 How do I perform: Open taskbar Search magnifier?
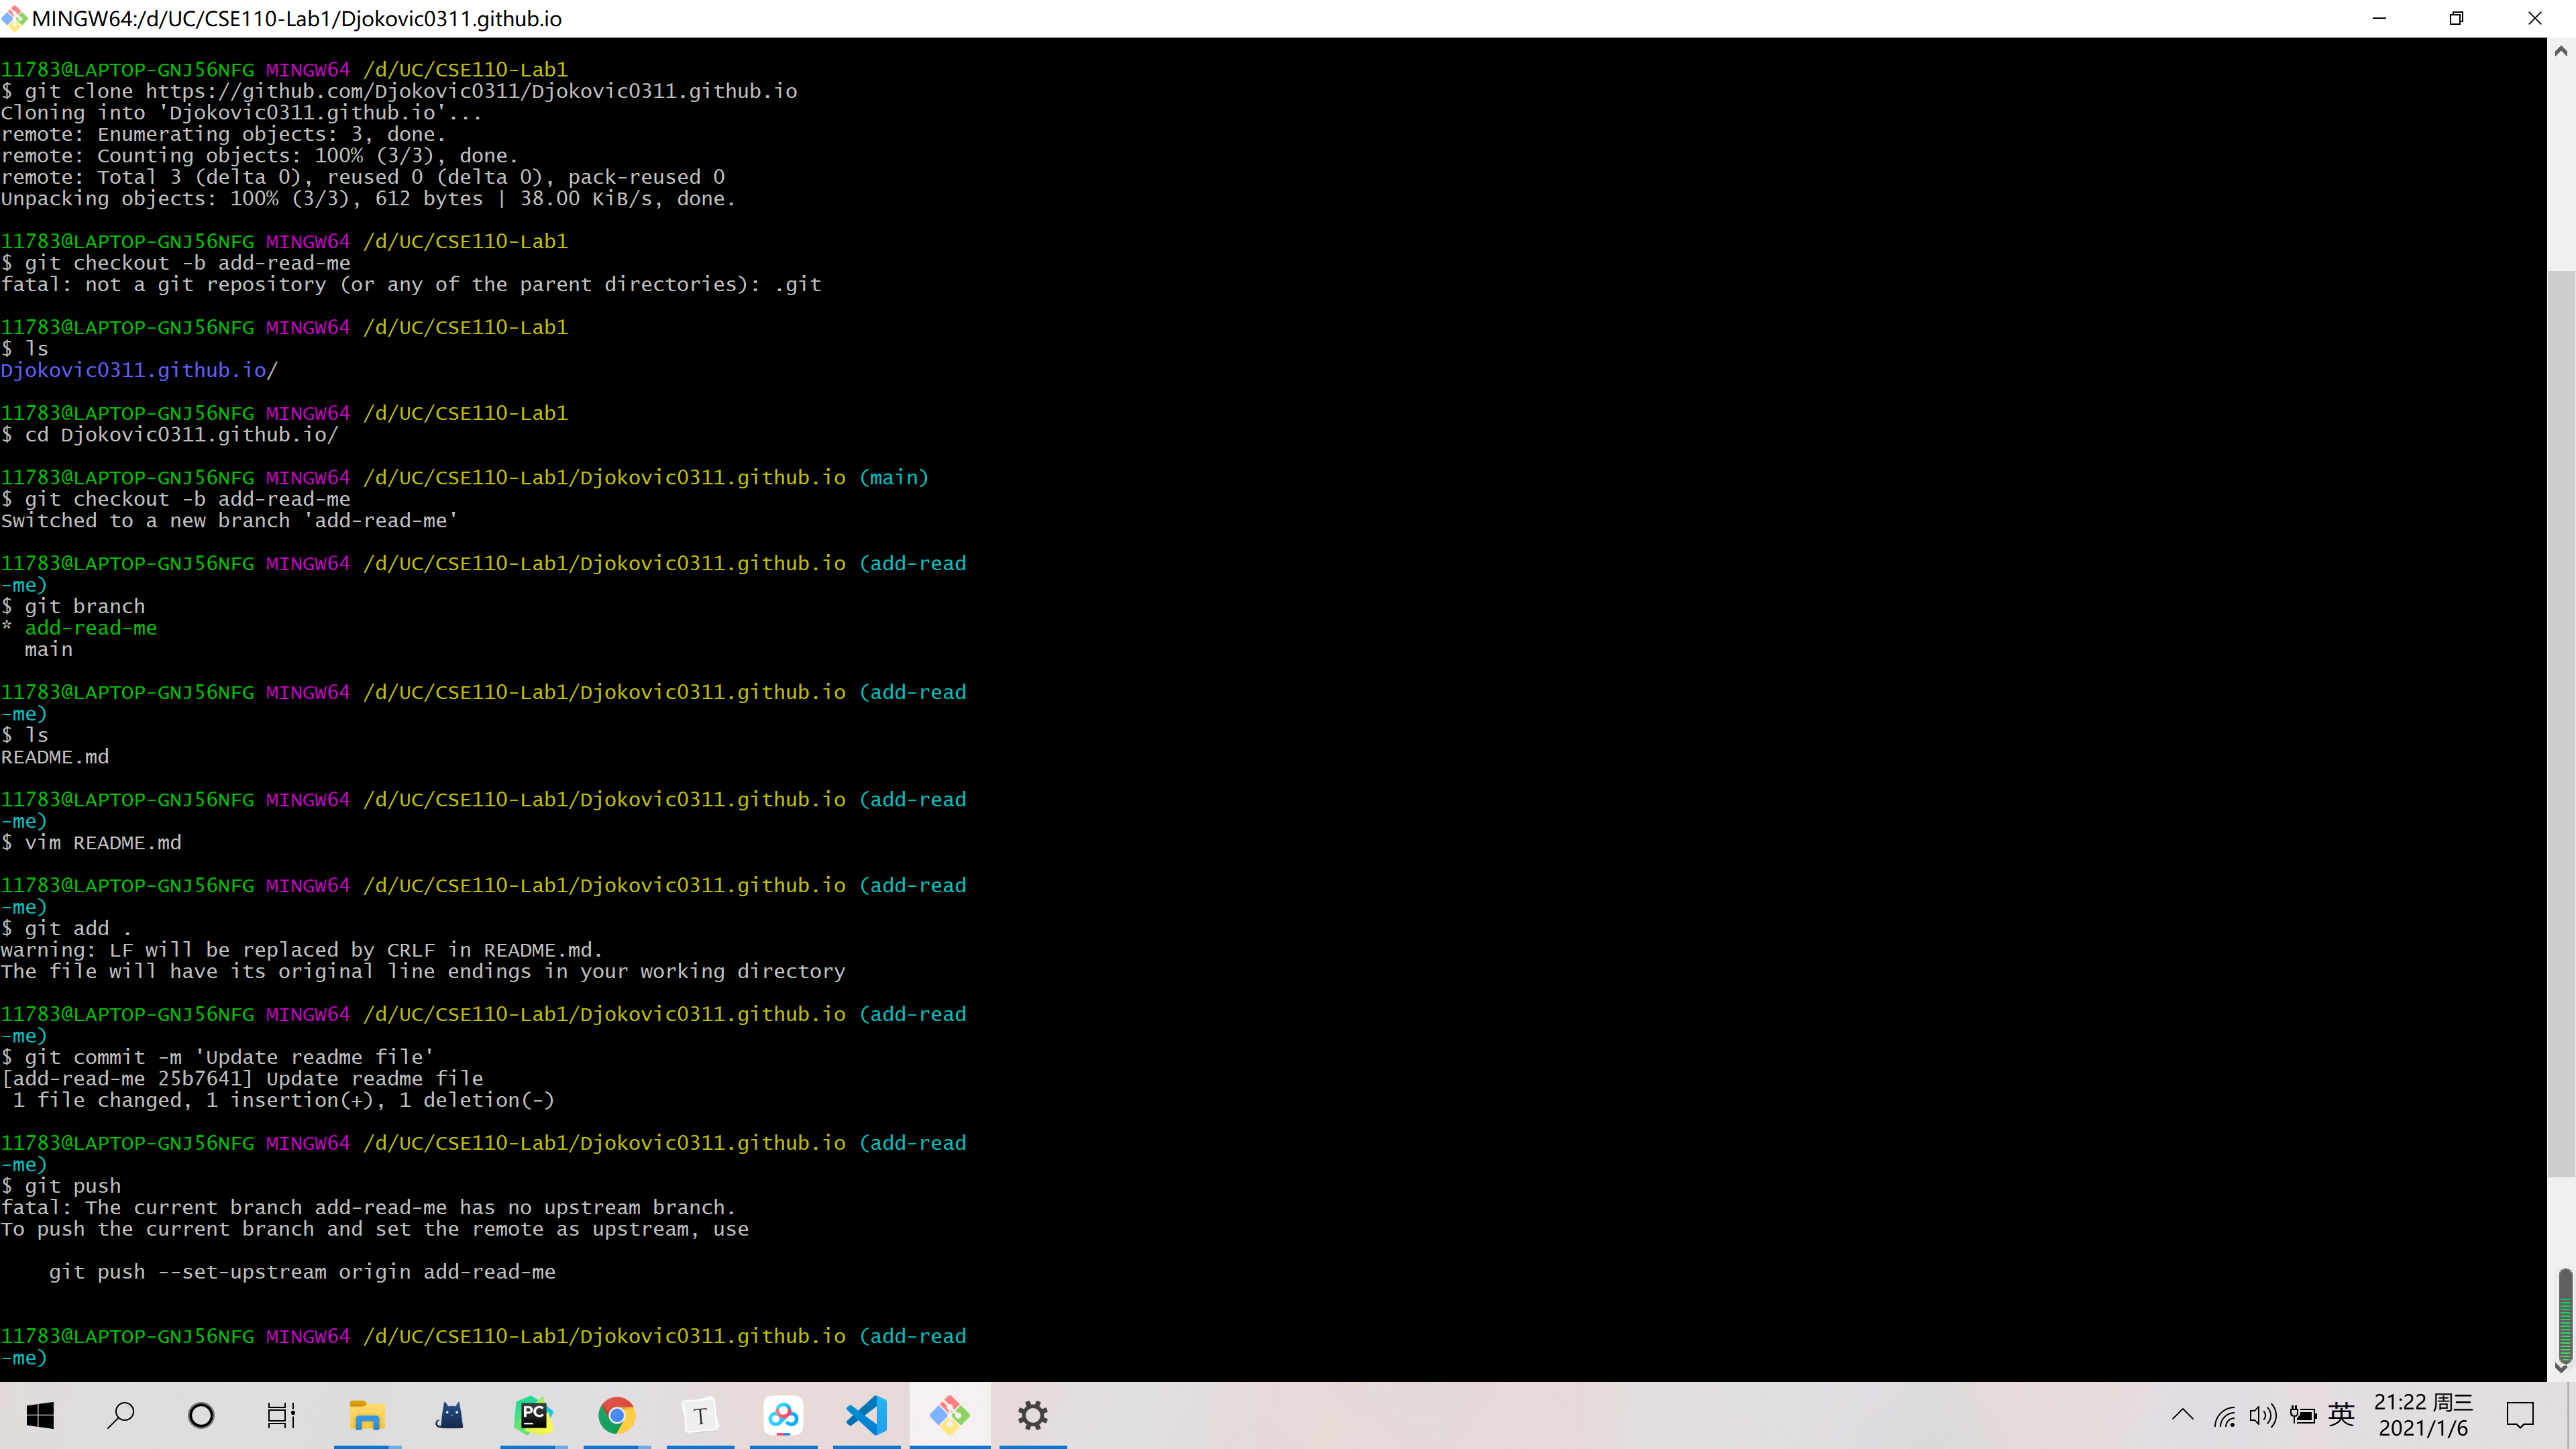pos(120,1415)
